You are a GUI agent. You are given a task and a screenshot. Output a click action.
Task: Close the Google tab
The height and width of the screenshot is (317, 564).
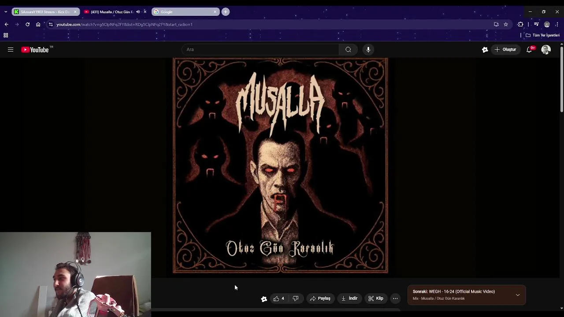tap(215, 12)
